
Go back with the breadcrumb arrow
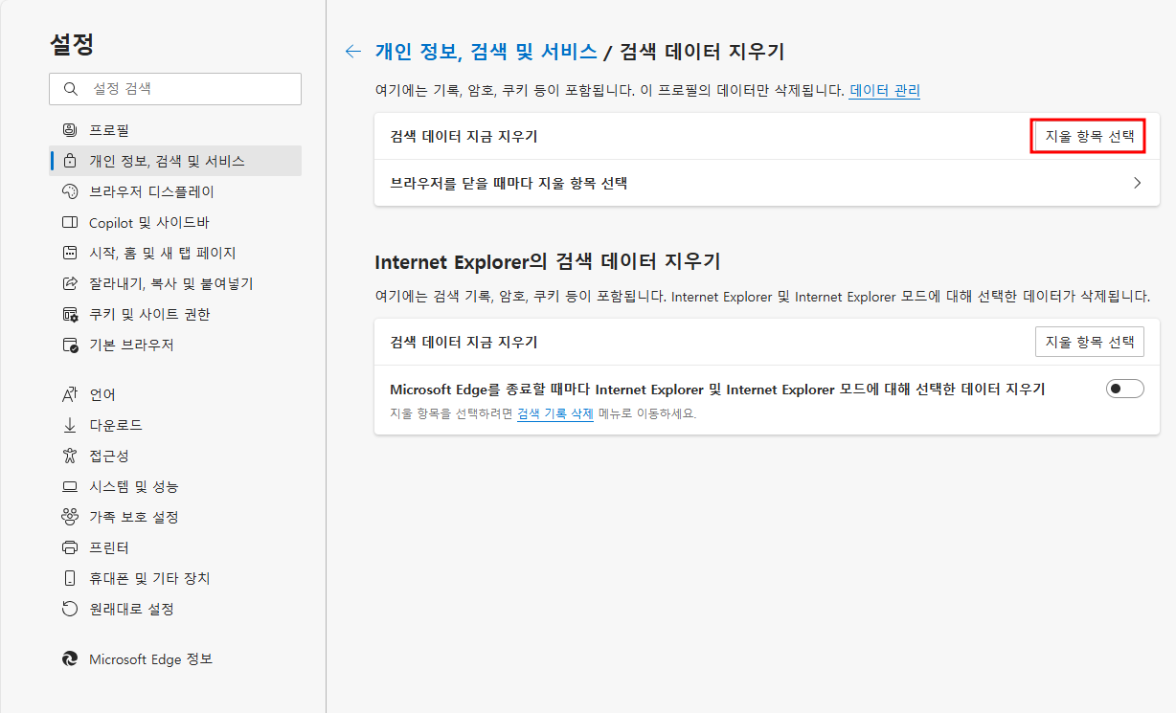[353, 52]
